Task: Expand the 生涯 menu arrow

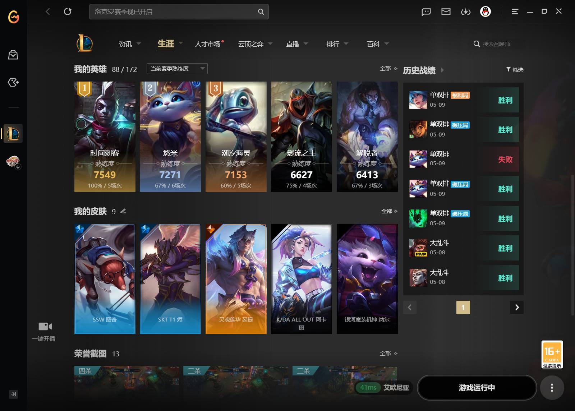Action: (x=181, y=43)
